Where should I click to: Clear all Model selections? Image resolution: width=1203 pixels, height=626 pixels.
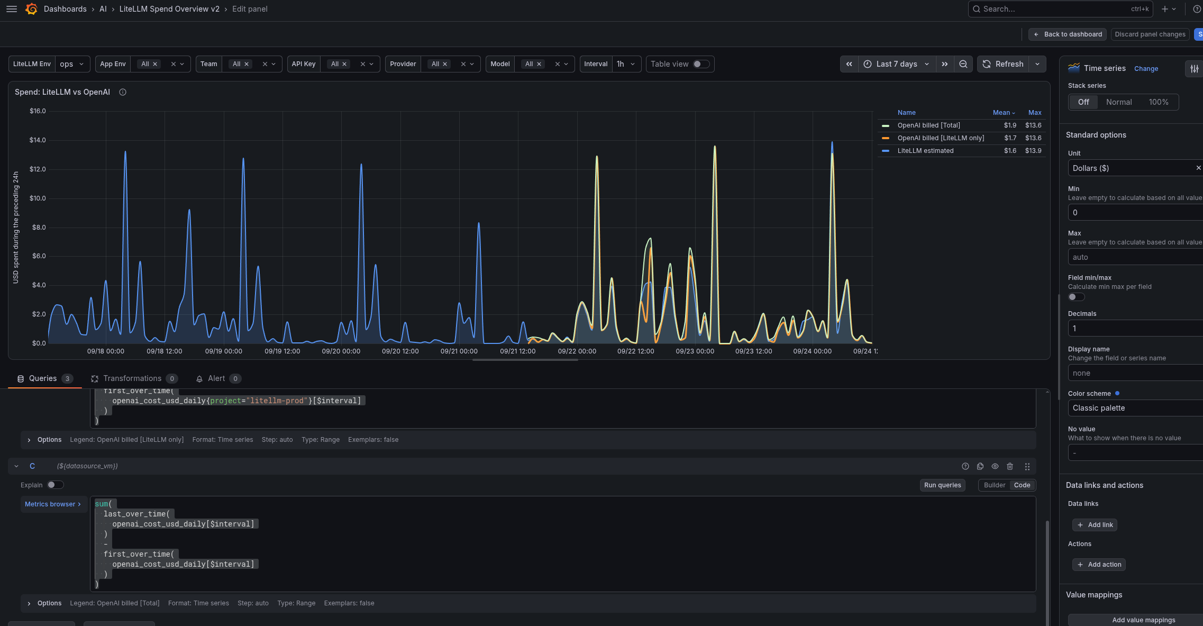tap(557, 64)
